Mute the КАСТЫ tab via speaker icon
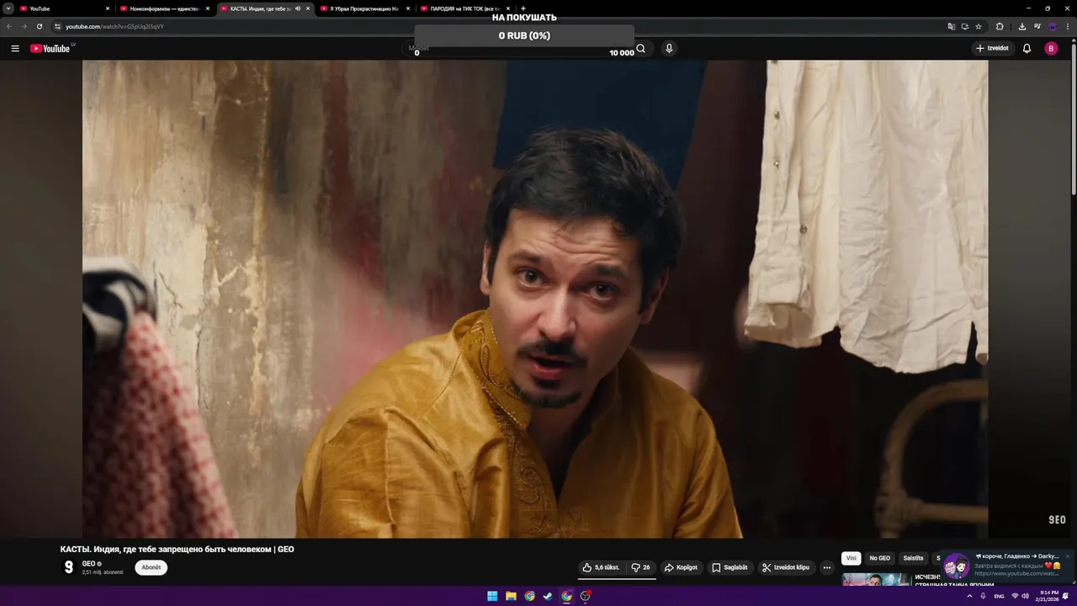This screenshot has height=606, width=1077. click(298, 8)
